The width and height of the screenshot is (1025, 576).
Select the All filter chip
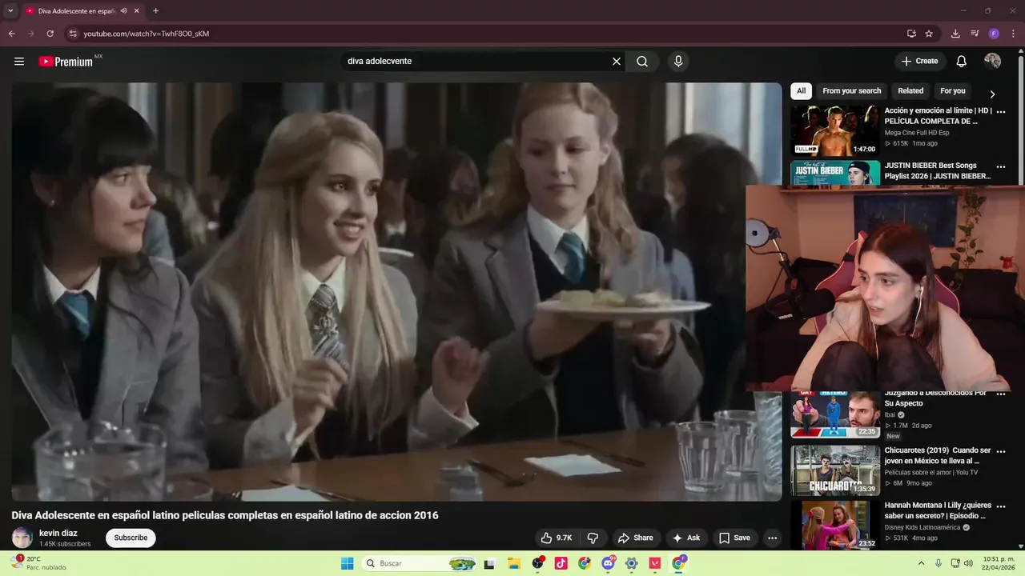point(801,91)
